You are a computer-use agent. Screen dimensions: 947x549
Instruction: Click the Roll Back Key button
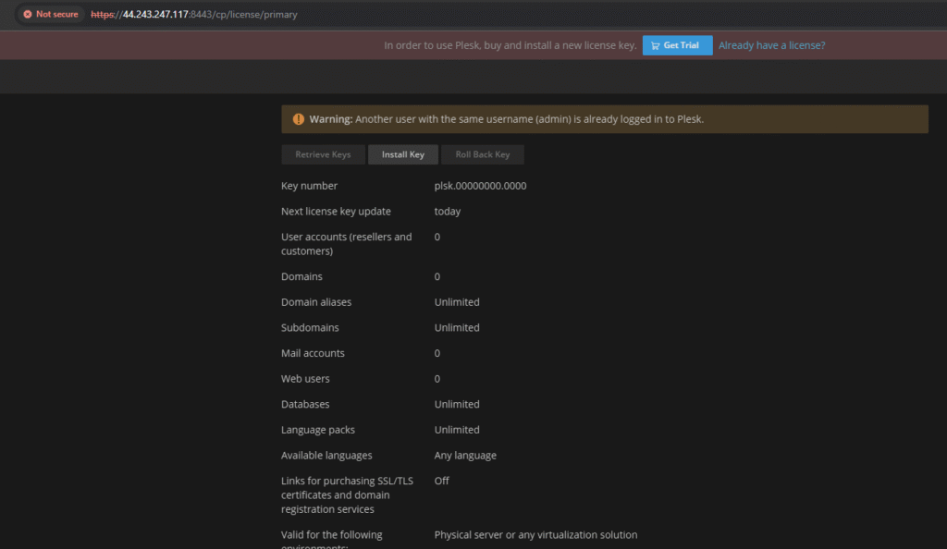coord(482,154)
